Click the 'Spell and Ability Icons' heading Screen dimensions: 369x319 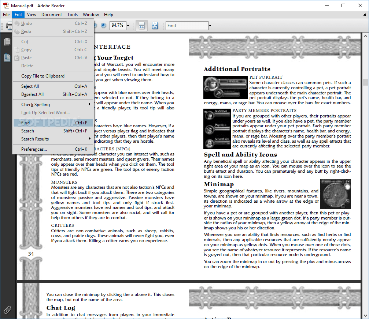240,154
